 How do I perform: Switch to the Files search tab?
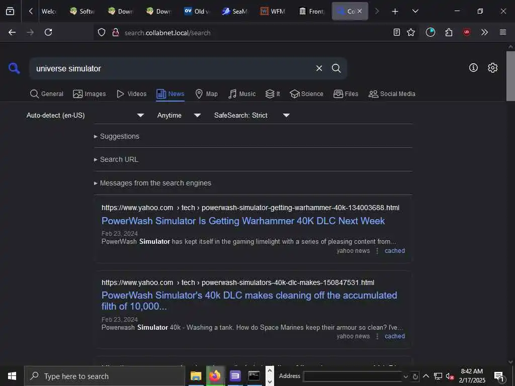point(346,94)
